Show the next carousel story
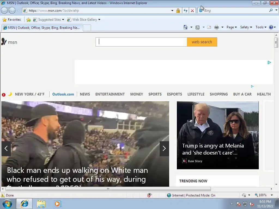The height and width of the screenshot is (209, 279). point(164,149)
